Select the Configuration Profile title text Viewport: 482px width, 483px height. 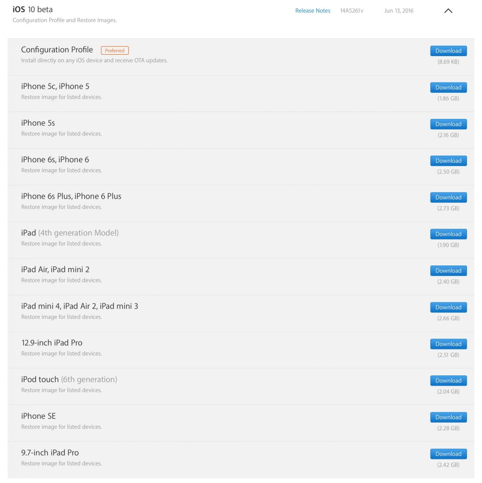57,50
